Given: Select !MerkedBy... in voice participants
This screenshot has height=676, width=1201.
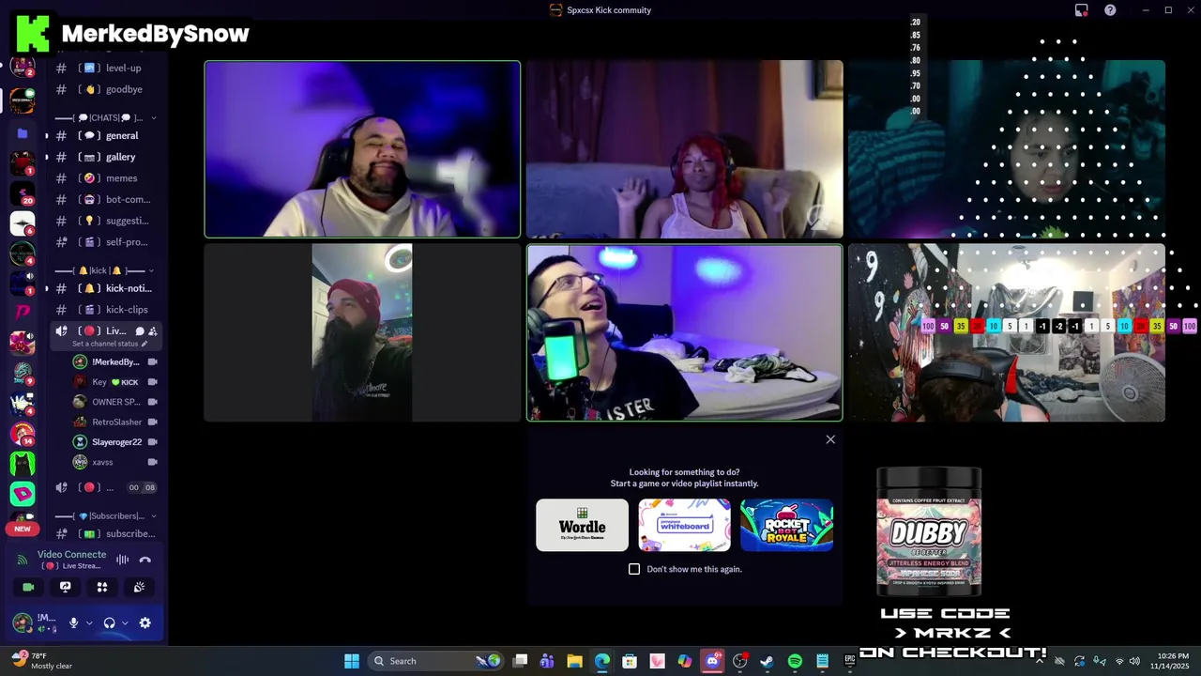Looking at the screenshot, I should (114, 361).
